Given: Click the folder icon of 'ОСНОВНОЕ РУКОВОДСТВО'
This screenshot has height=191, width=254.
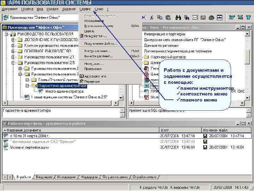Looking at the screenshot, I should pyautogui.click(x=20, y=51).
